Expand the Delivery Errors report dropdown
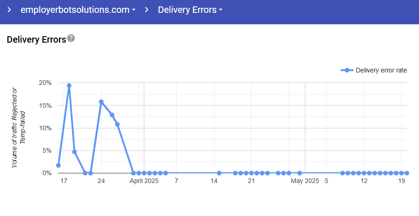Viewport: 419px width, 216px height. click(190, 10)
